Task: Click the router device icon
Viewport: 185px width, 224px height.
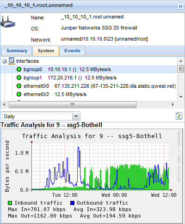Action: click(8, 22)
